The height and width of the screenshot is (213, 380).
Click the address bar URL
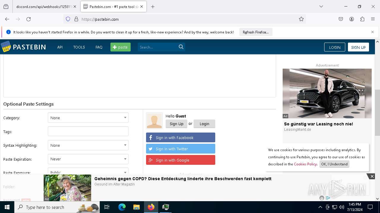pos(100,19)
